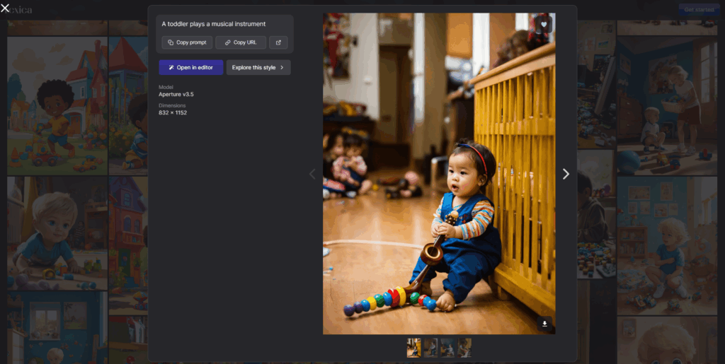Image resolution: width=725 pixels, height=364 pixels.
Task: Download the image with download icon
Action: click(544, 324)
